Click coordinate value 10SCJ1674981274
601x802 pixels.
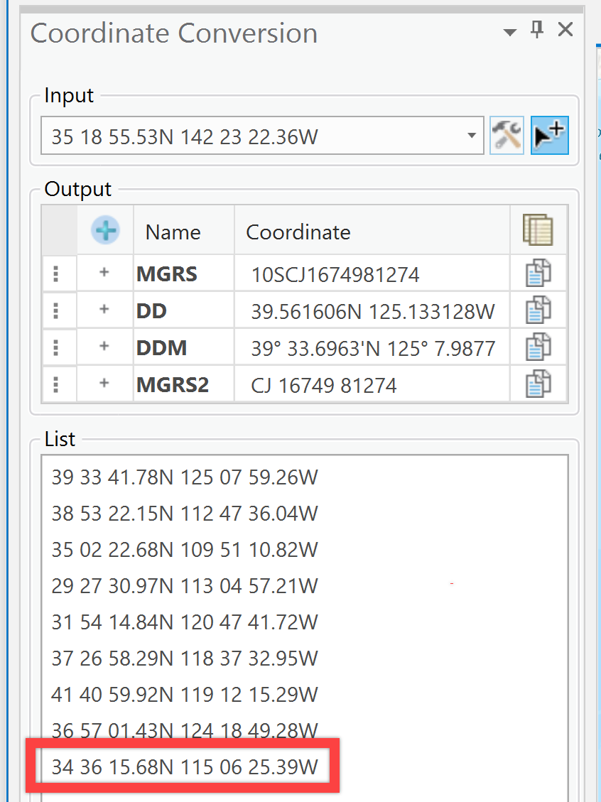(335, 275)
